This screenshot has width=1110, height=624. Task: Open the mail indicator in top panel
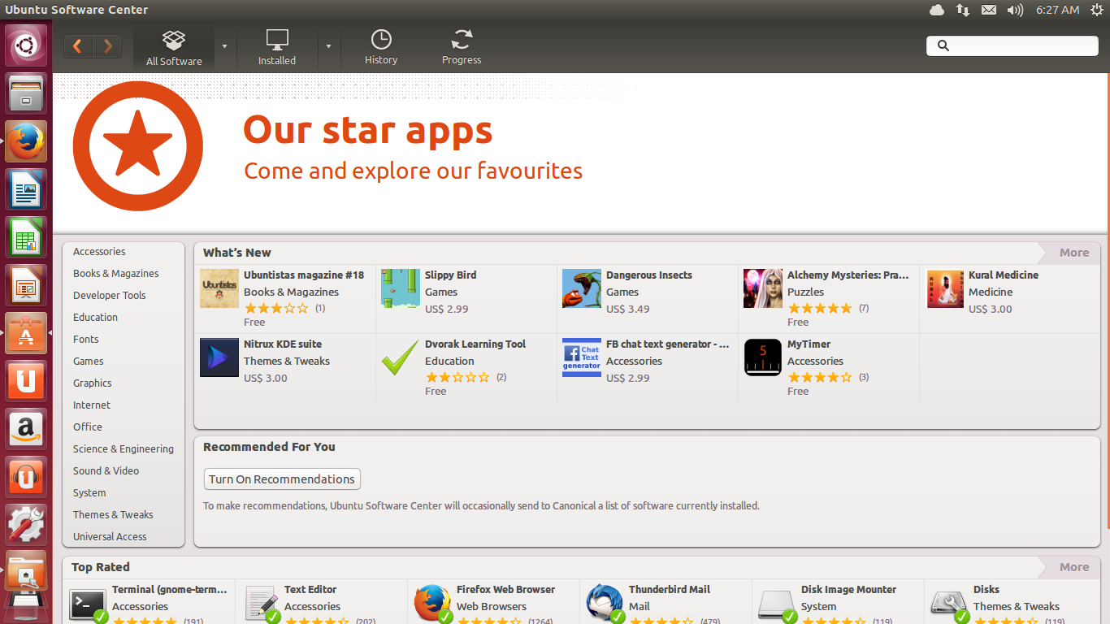[x=989, y=10]
